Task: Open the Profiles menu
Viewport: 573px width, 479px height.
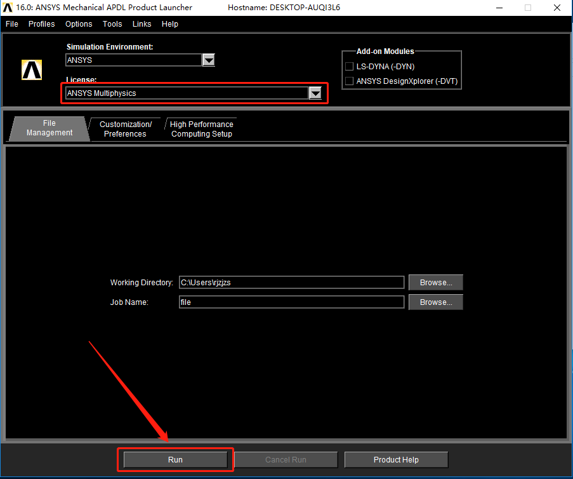Action: [42, 24]
